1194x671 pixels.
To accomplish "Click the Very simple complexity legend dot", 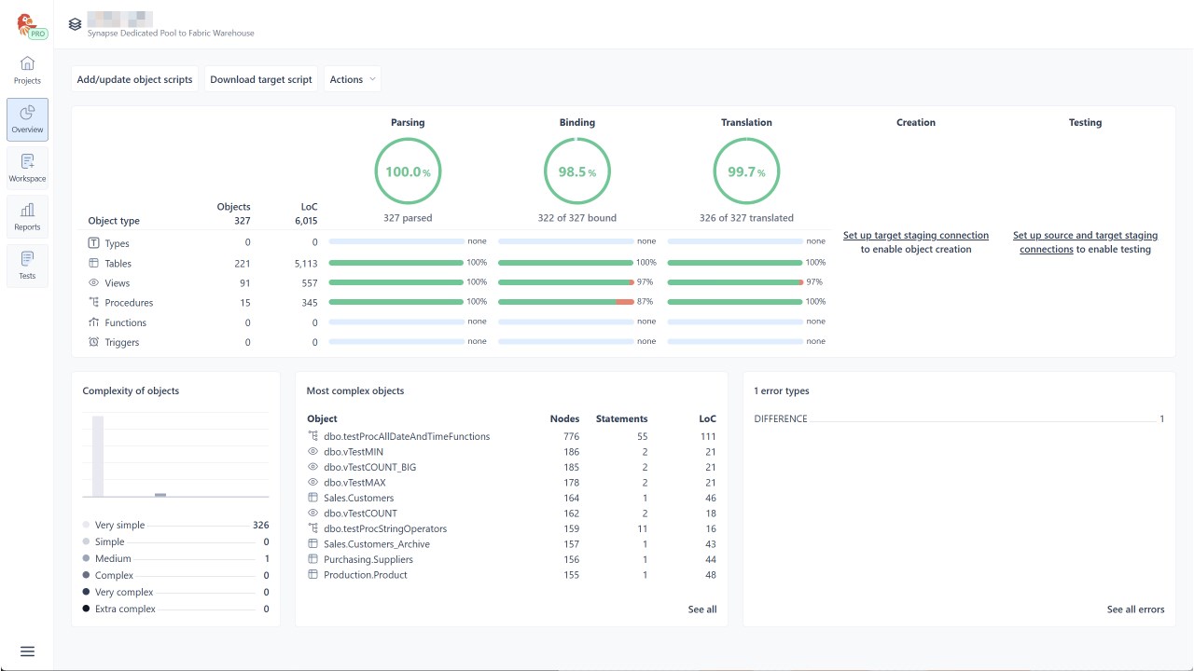I will 87,525.
